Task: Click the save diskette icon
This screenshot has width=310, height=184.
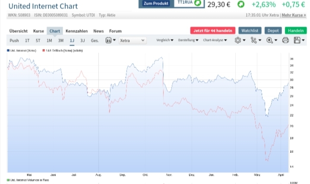Action: point(297,41)
